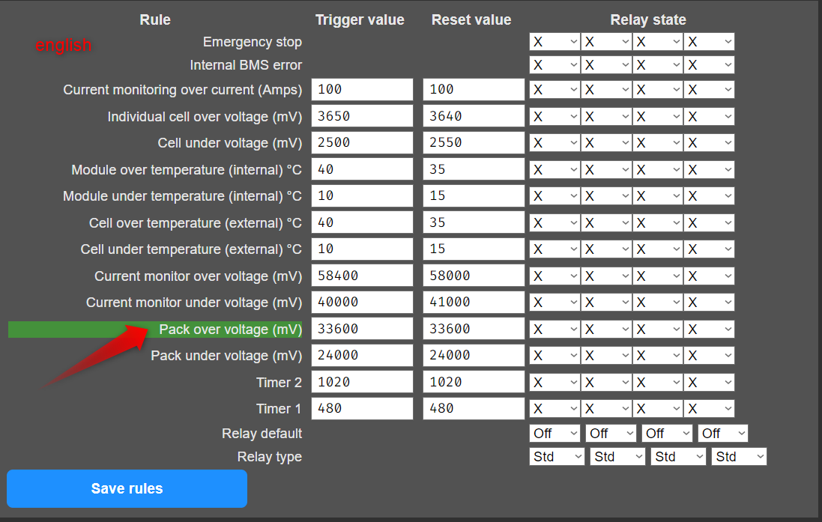Open a Relay state dropdown for Cell under voltage

point(554,142)
